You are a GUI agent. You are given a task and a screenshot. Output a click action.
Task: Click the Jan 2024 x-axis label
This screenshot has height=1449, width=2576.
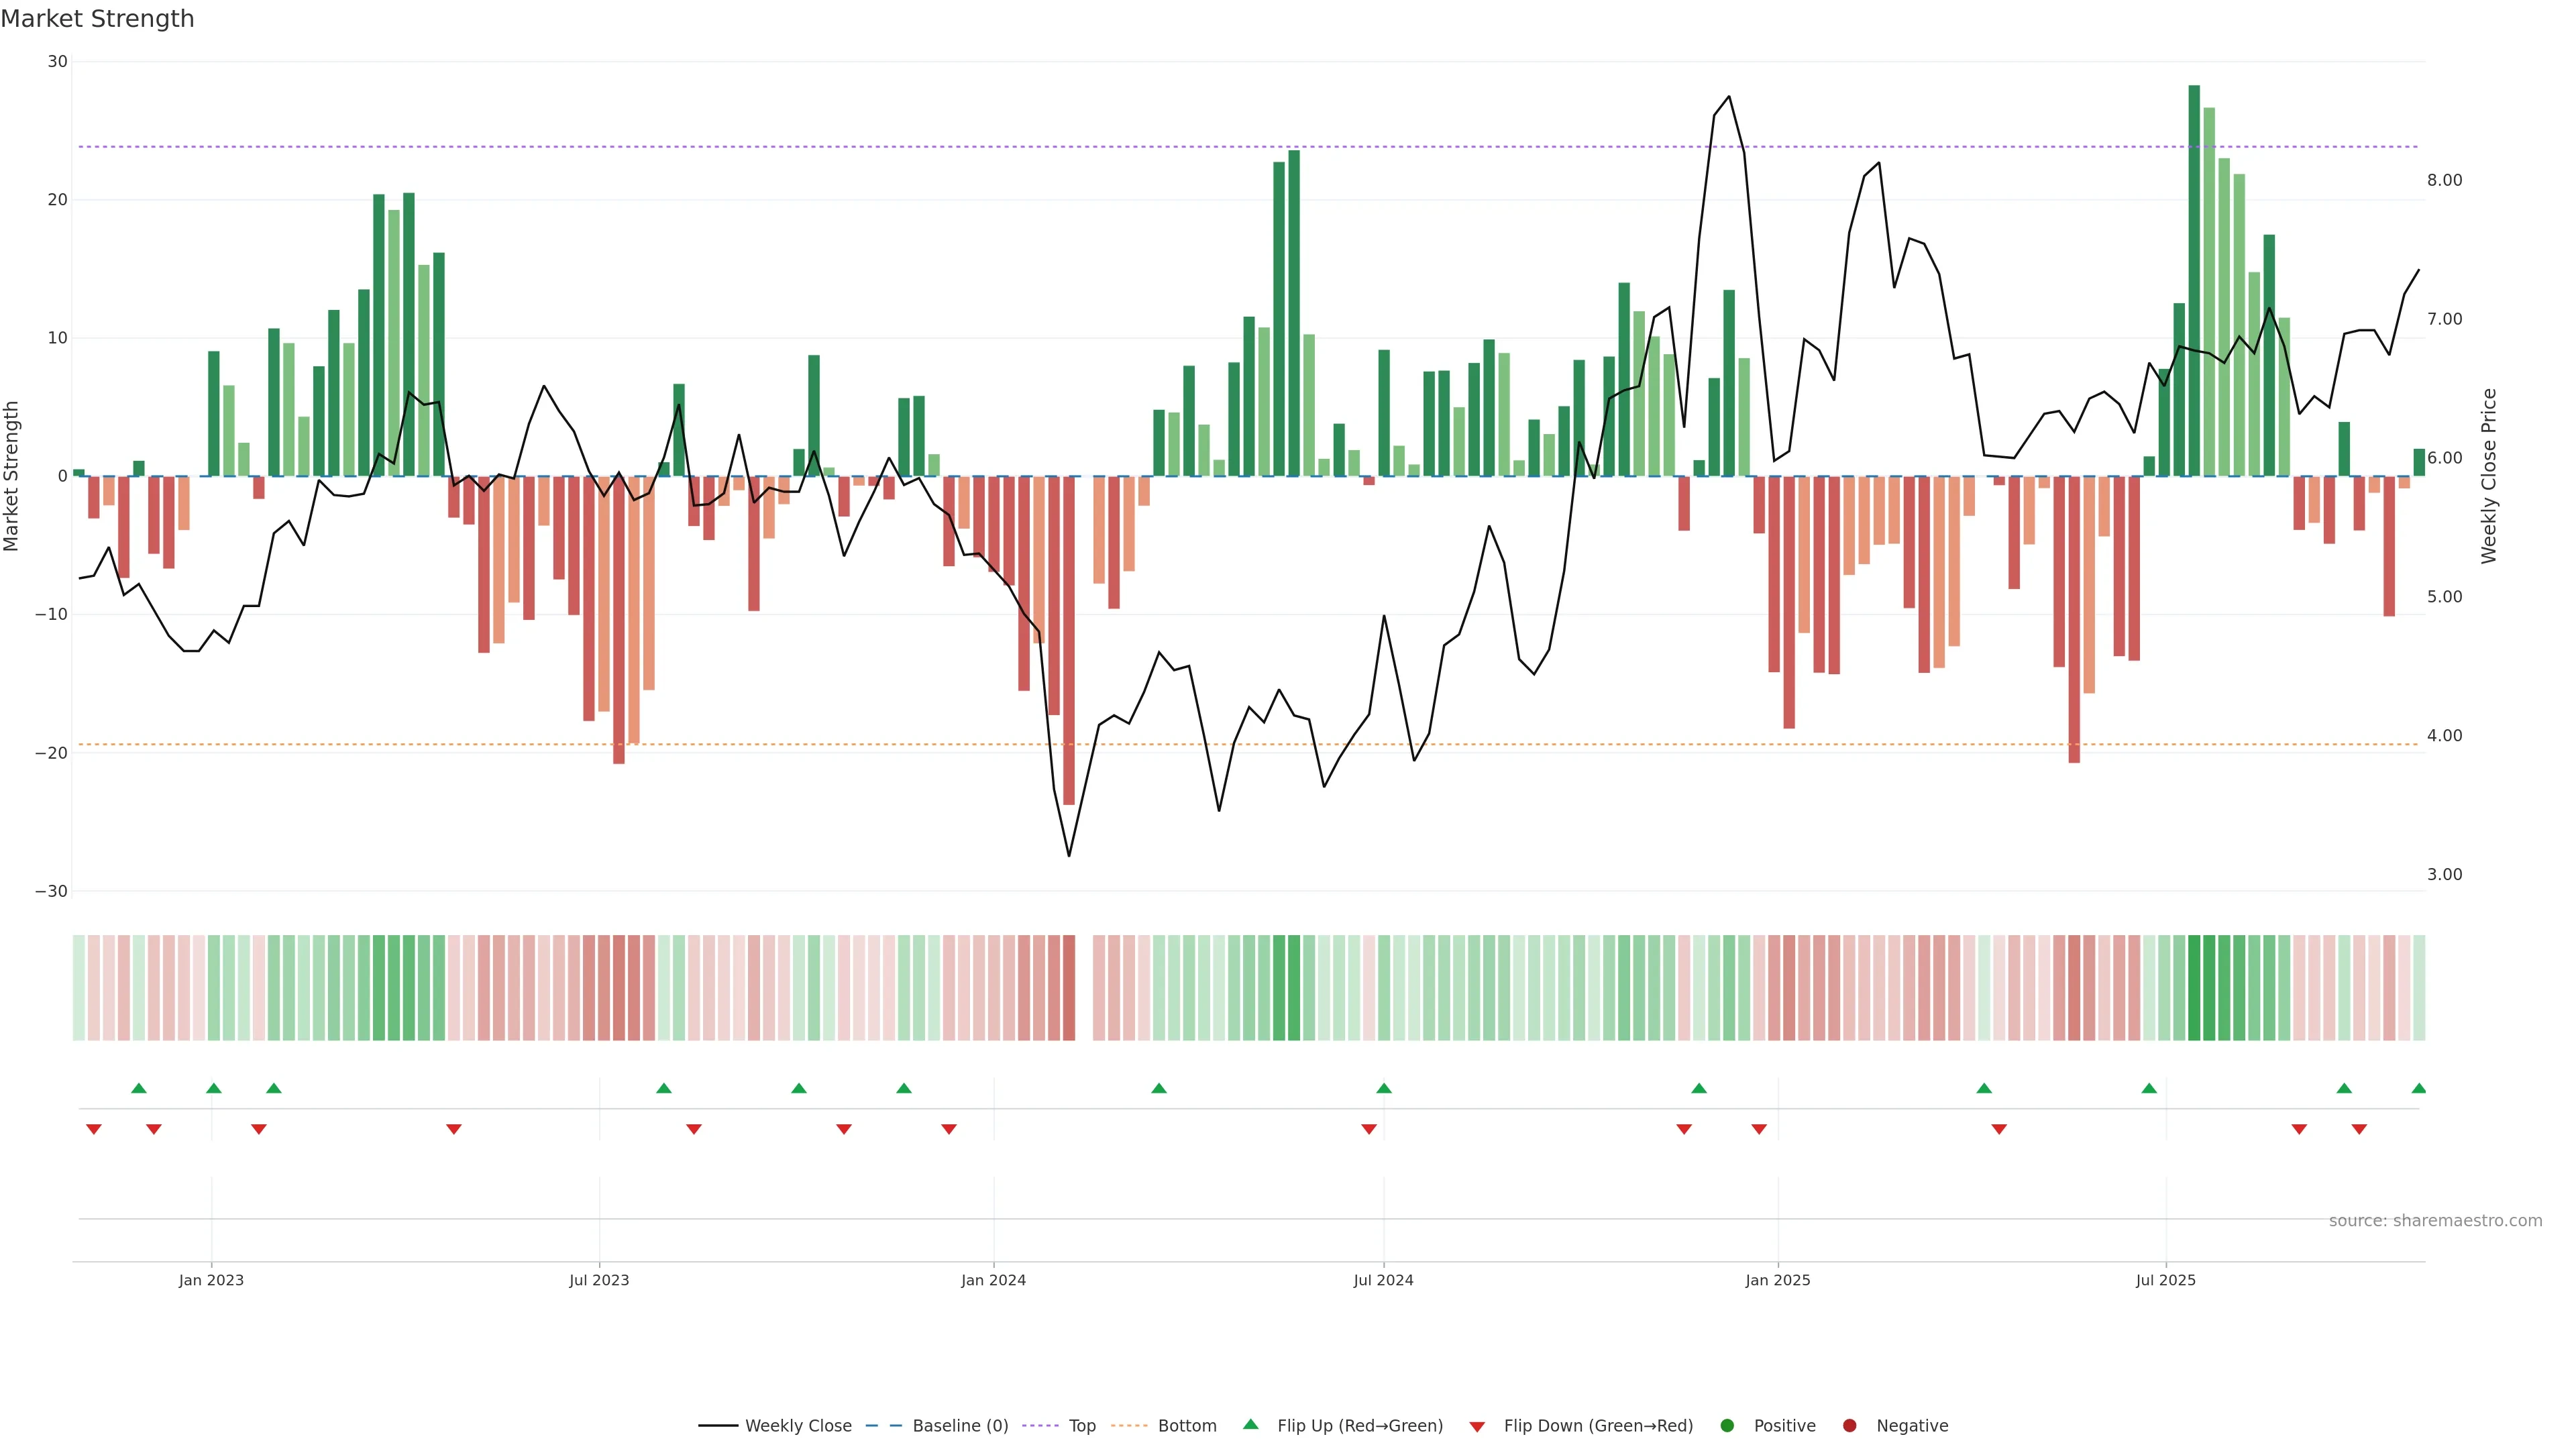(x=993, y=1280)
